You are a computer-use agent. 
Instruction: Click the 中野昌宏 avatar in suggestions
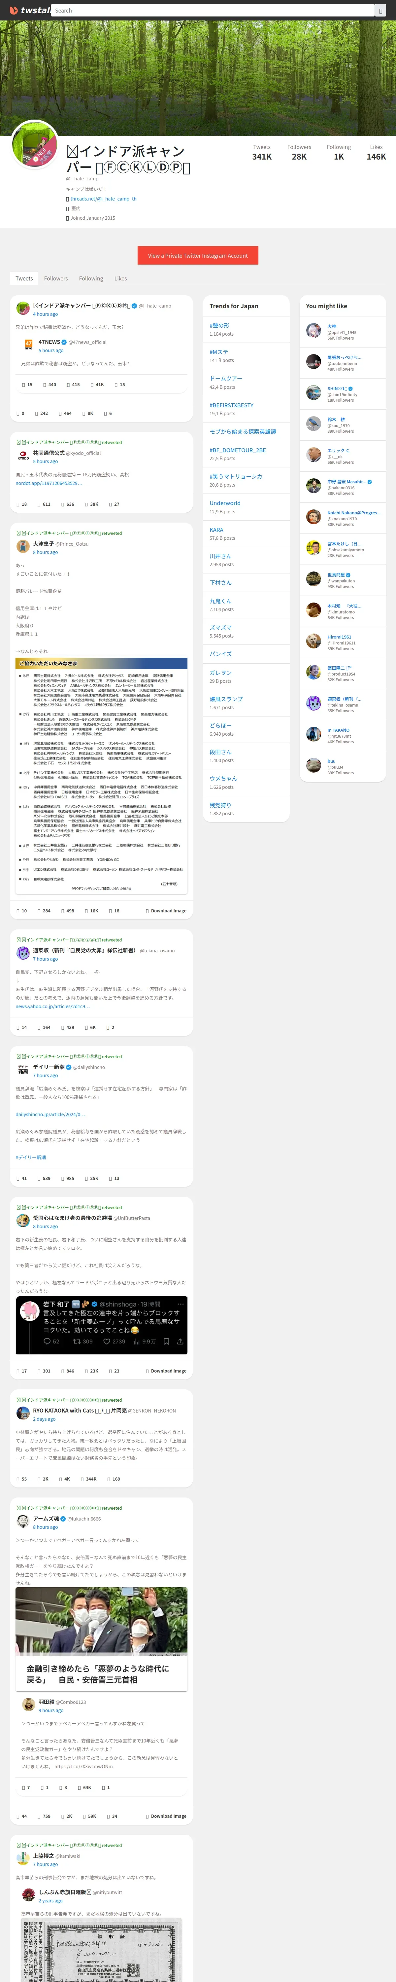point(314,486)
